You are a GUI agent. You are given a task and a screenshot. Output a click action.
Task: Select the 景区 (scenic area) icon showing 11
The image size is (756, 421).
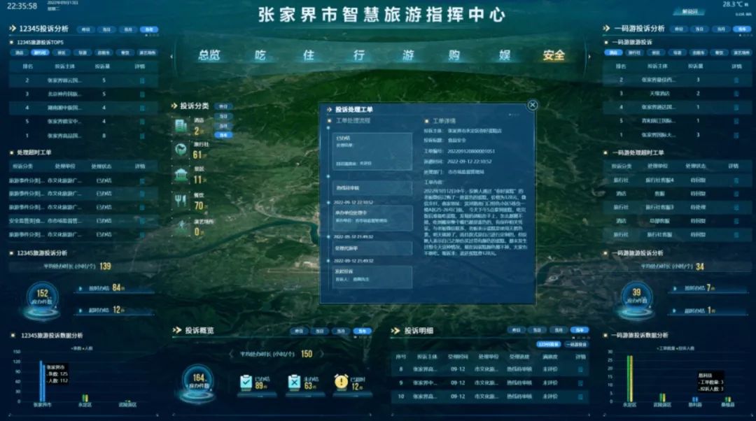click(x=179, y=173)
